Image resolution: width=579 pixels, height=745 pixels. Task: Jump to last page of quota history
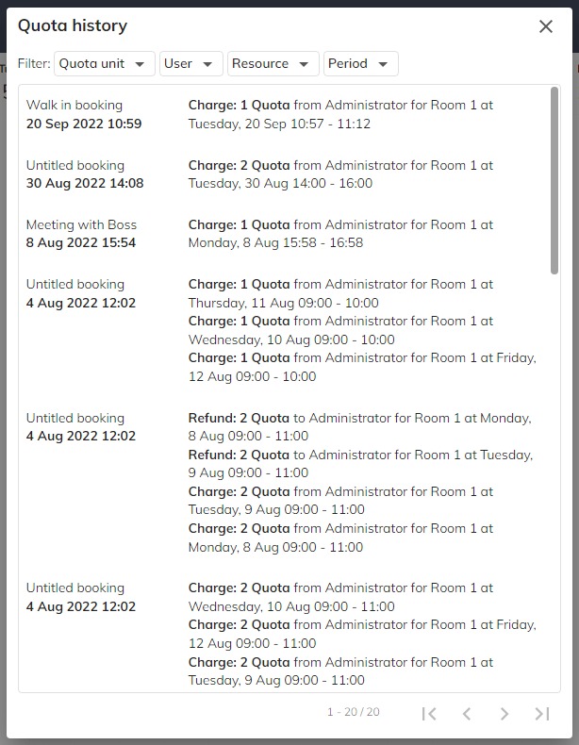542,714
